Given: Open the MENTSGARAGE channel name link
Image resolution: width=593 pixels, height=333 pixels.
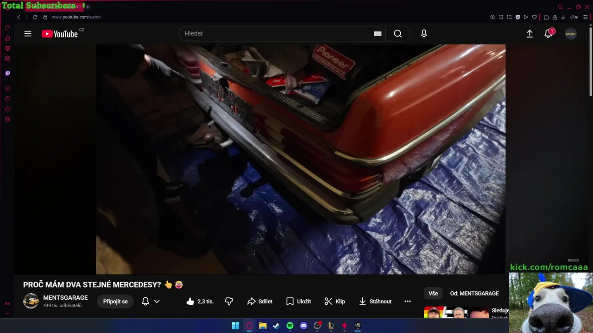Looking at the screenshot, I should (x=65, y=298).
